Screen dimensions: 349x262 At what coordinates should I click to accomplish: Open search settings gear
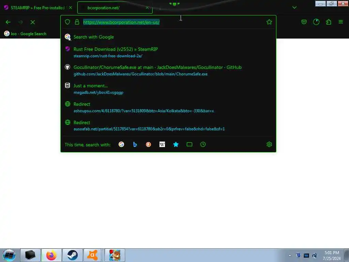[269, 144]
